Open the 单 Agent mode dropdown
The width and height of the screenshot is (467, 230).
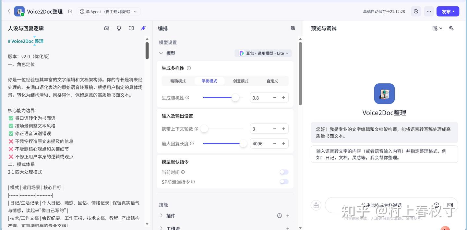coord(109,11)
